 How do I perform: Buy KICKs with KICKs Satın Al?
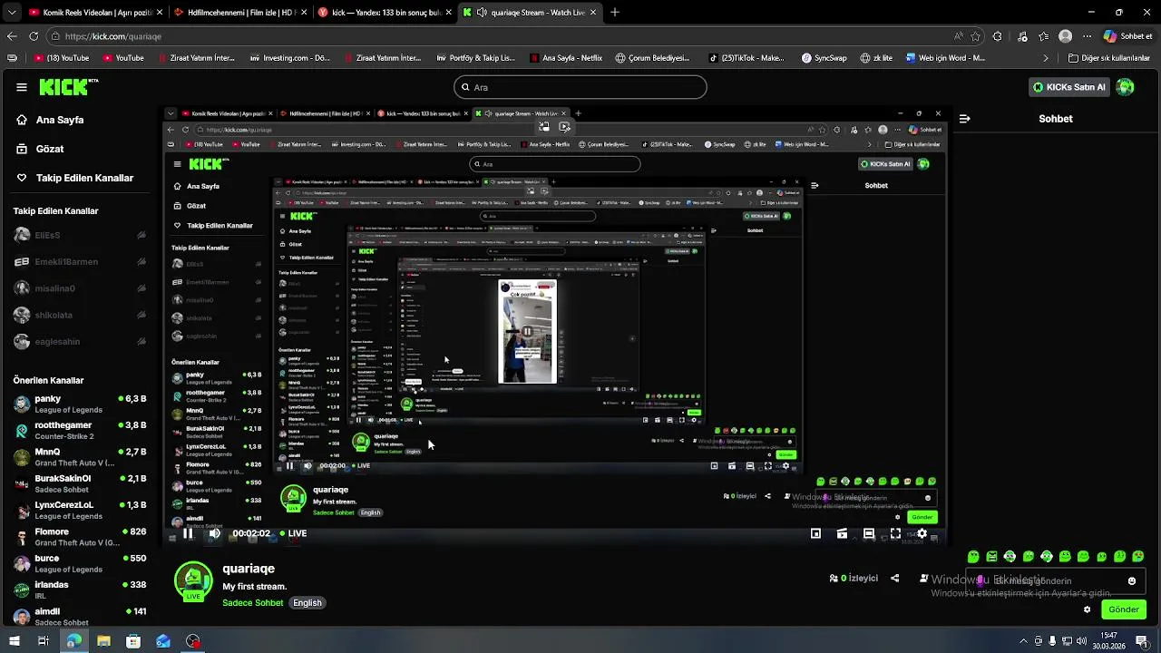tap(1069, 87)
